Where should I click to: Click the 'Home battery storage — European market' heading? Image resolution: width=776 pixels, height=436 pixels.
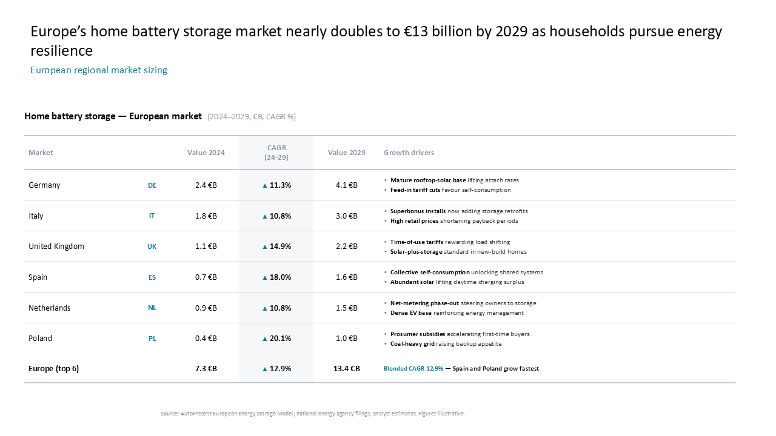pyautogui.click(x=113, y=116)
